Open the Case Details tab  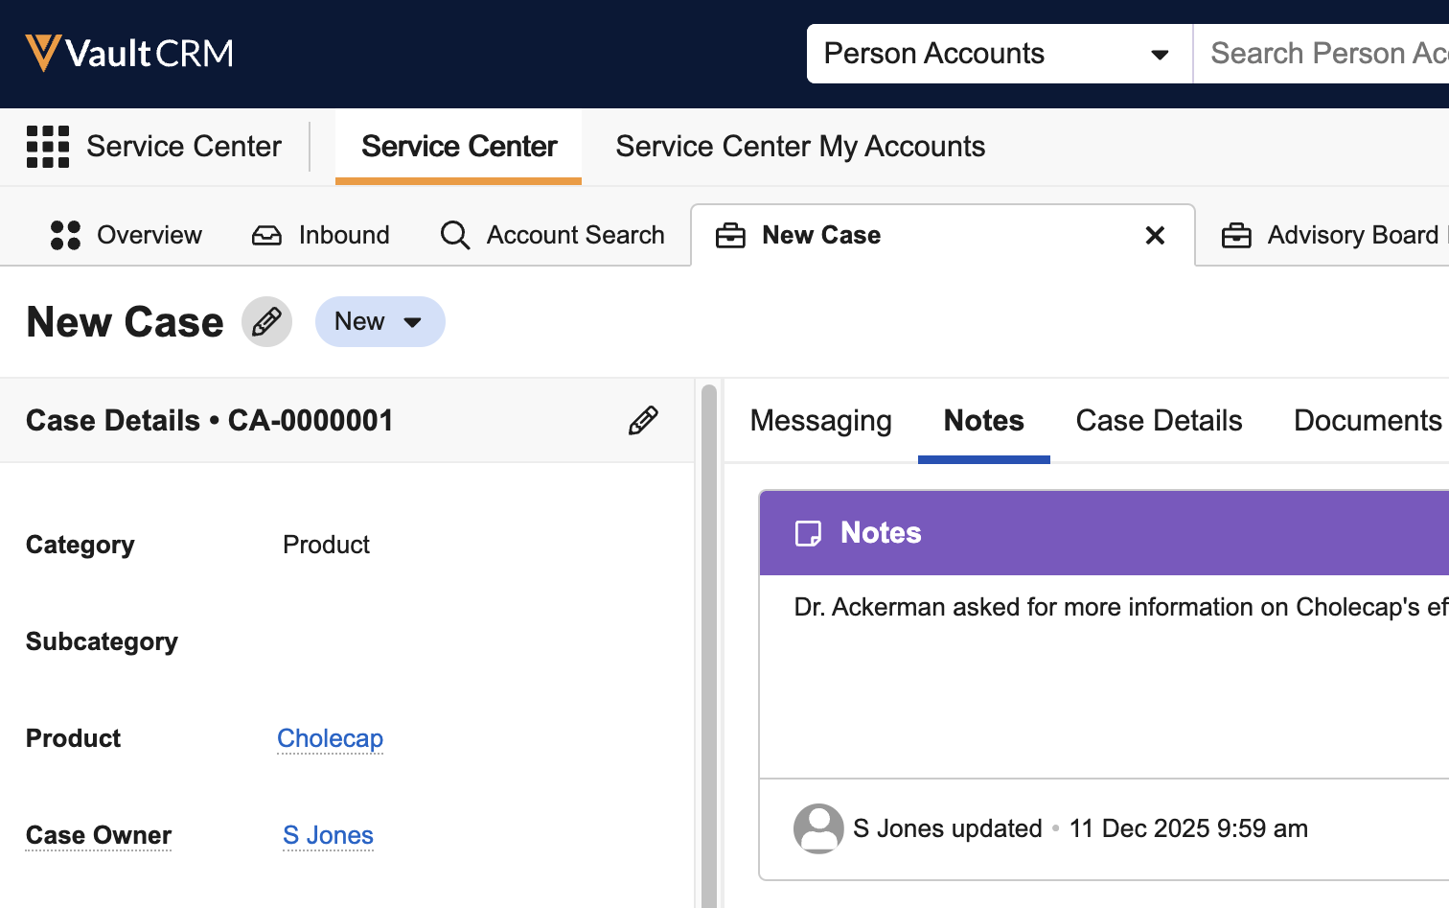(1159, 421)
